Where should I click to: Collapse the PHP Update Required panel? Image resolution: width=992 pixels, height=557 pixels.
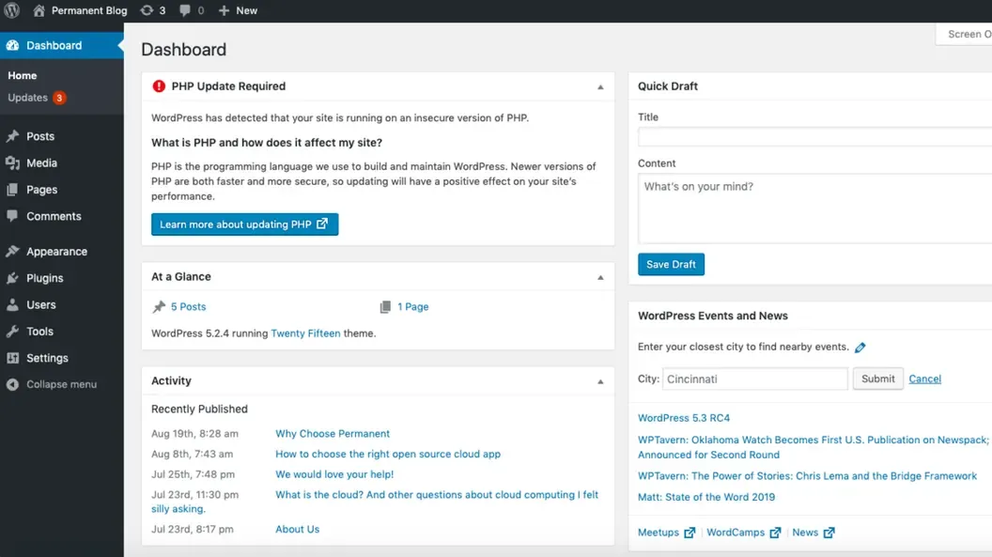tap(600, 87)
